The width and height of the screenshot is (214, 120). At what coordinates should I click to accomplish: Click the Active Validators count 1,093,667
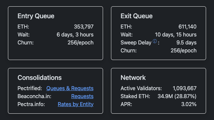[185, 89]
